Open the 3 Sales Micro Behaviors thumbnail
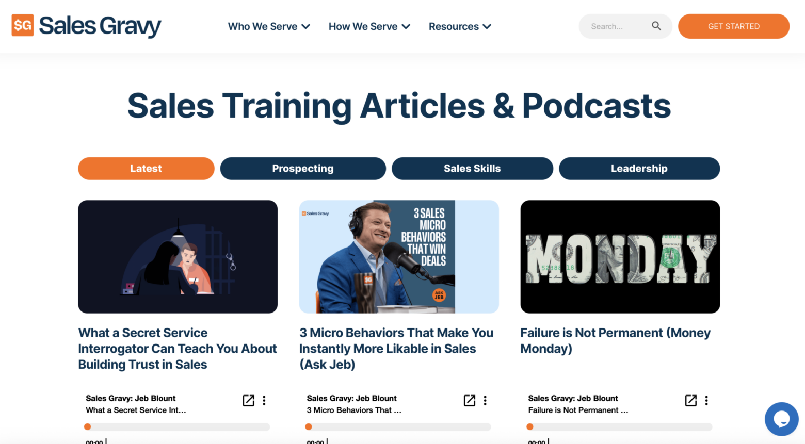This screenshot has width=805, height=444. point(399,257)
